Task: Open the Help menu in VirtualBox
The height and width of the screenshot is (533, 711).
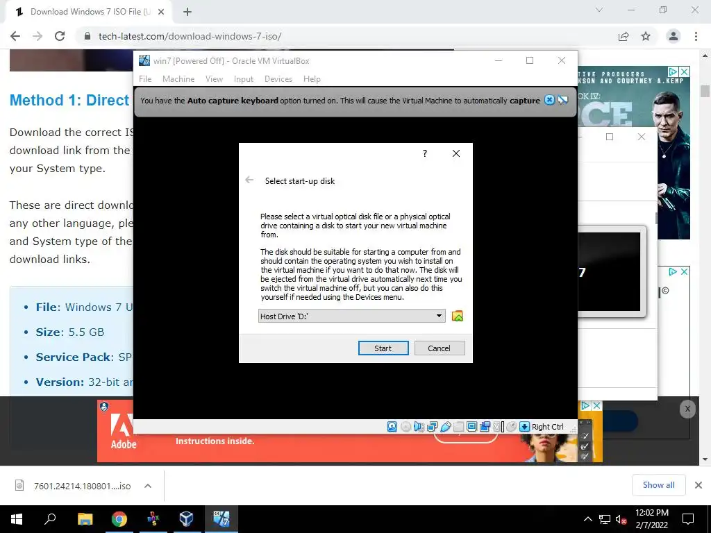Action: click(x=312, y=79)
